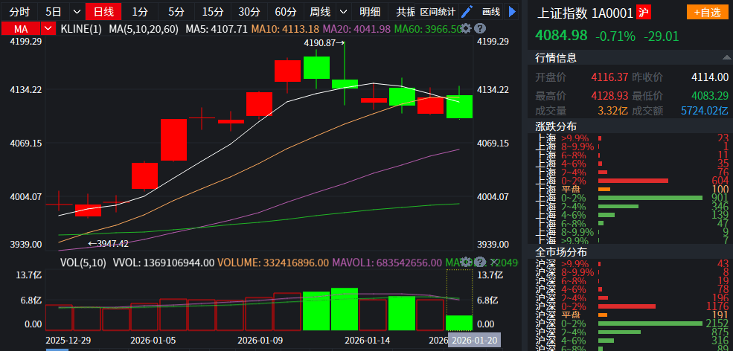Switch to the 分时 intraday tab
Viewport: 733px width, 351px height.
(x=19, y=12)
